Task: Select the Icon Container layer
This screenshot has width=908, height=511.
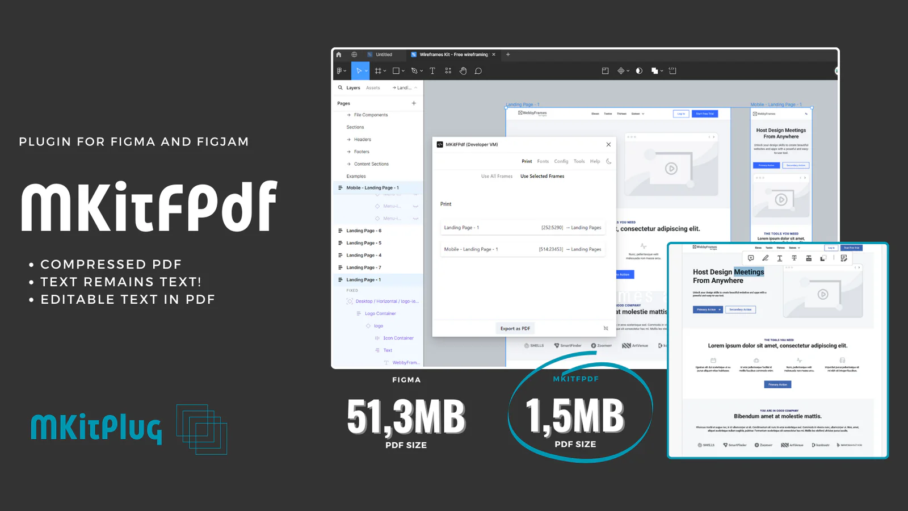Action: pyautogui.click(x=398, y=338)
